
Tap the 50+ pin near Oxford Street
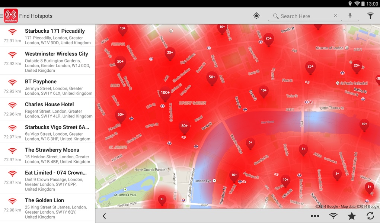click(120, 63)
